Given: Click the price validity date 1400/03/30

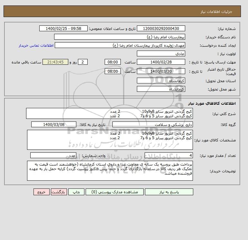Looking at the screenshot, I should (x=161, y=71).
